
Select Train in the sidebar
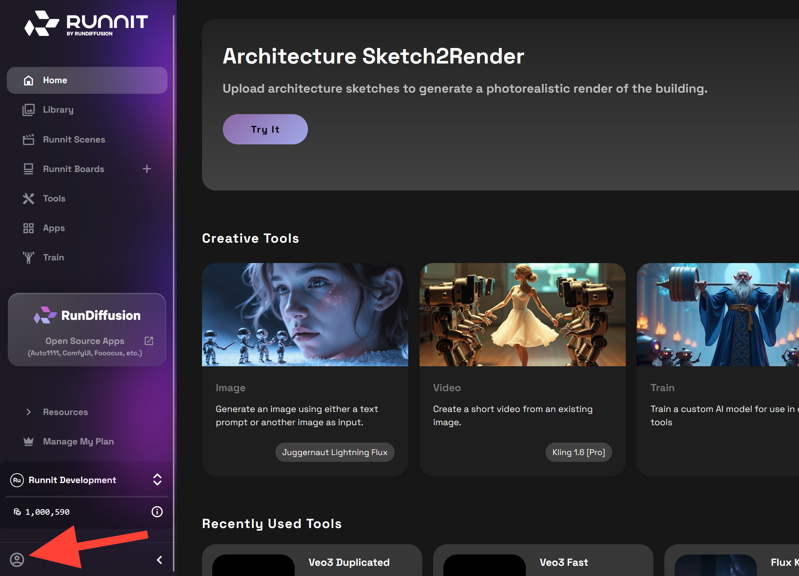[x=87, y=257]
